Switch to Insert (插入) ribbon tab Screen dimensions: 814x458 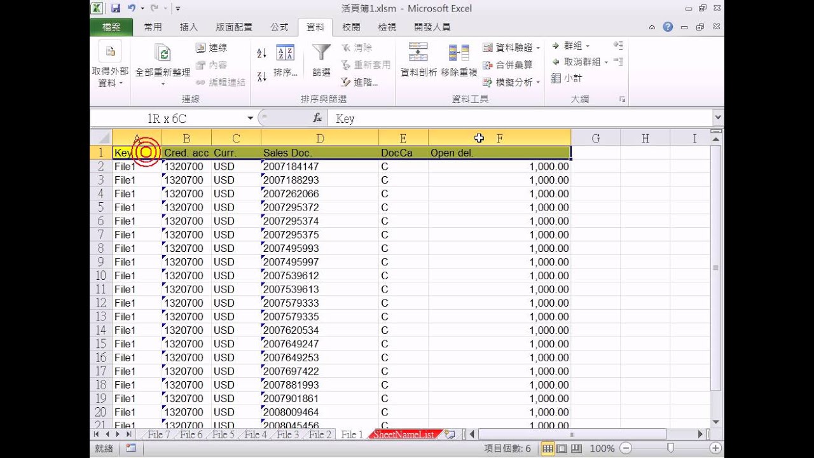[189, 27]
